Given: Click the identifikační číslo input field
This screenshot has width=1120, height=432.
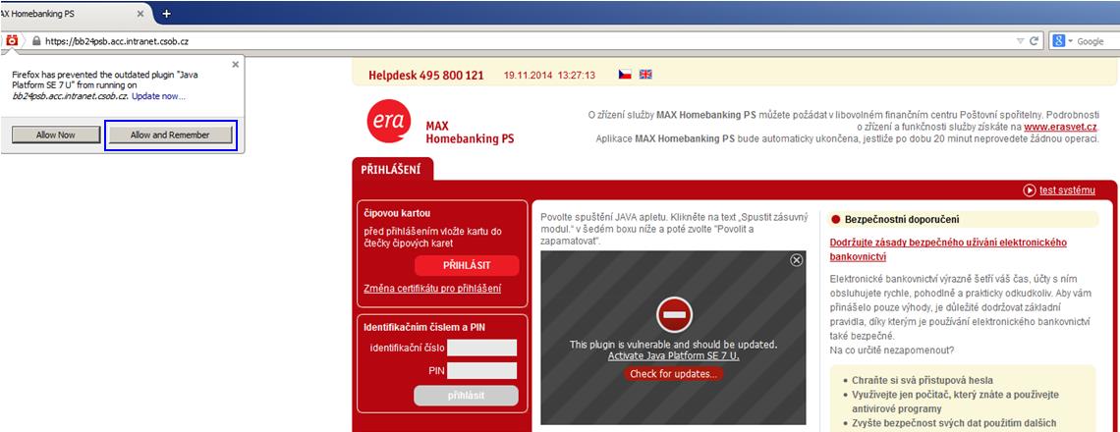Looking at the screenshot, I should point(481,348).
